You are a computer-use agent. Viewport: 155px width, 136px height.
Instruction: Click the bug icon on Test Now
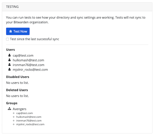pos(11,31)
